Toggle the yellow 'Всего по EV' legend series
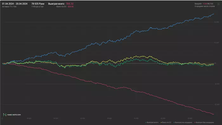 click(x=166, y=122)
